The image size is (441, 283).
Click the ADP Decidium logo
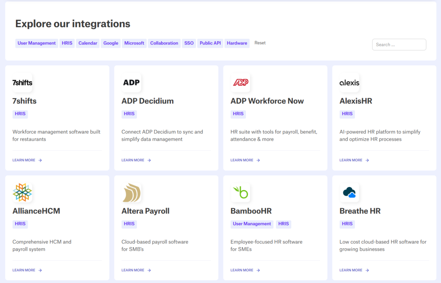click(x=131, y=82)
